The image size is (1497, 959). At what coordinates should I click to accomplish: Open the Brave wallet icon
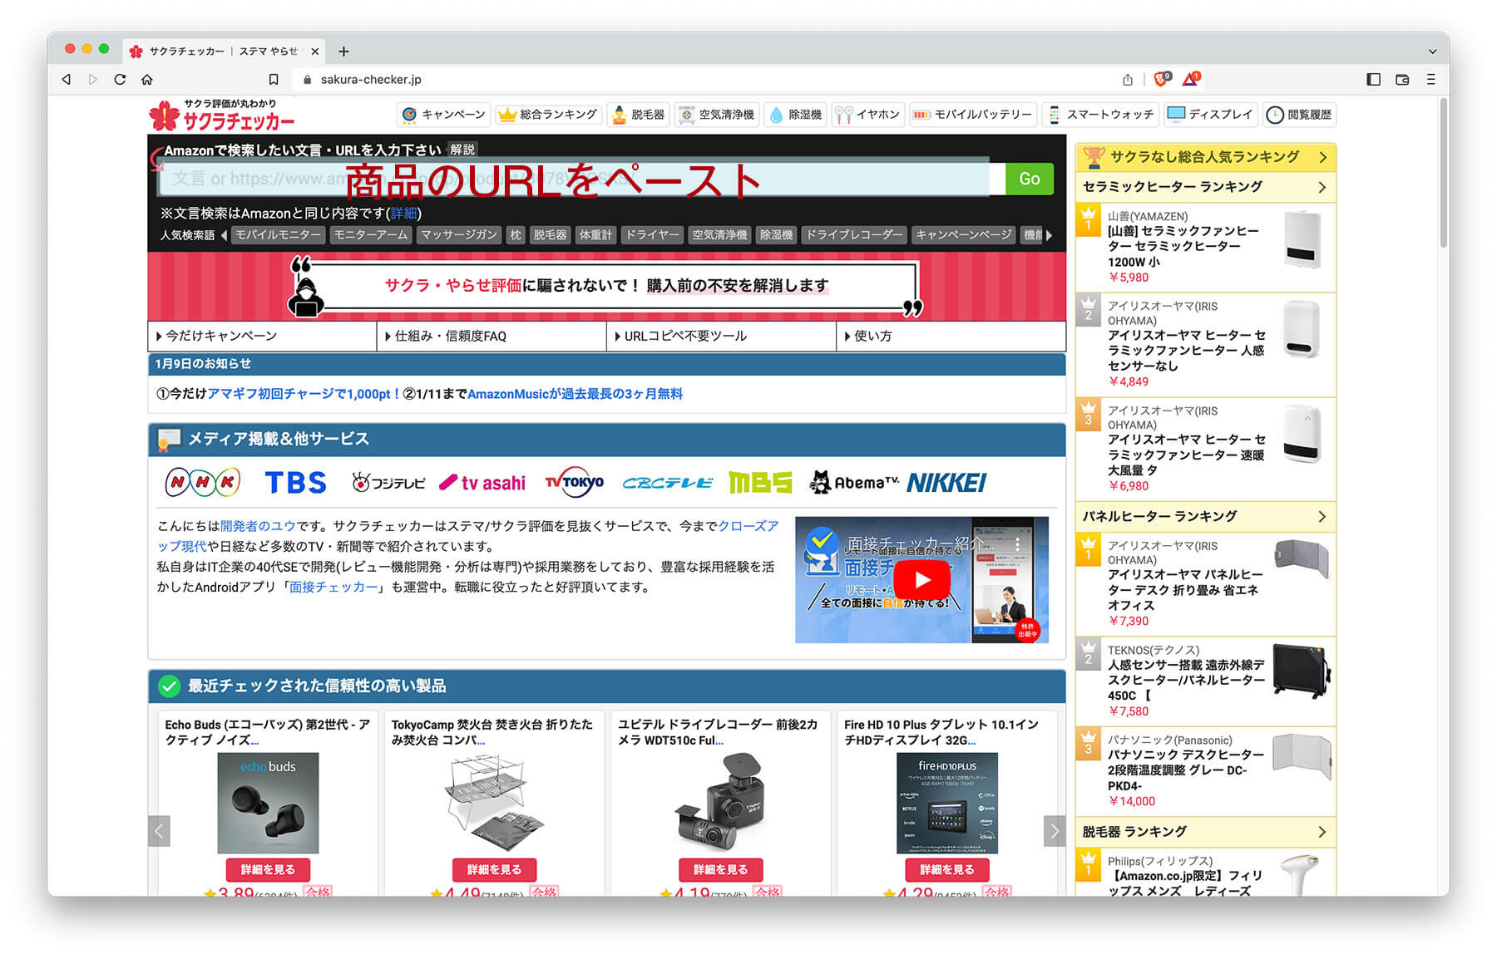pos(1402,80)
